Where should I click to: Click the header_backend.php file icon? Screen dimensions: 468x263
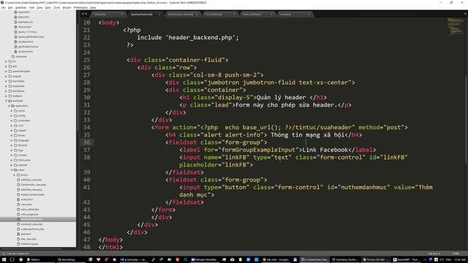[18, 194]
